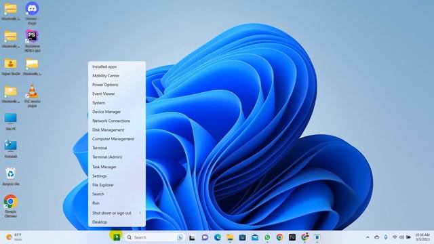
Task: Launch Task Manager from the menu
Action: [x=117, y=167]
